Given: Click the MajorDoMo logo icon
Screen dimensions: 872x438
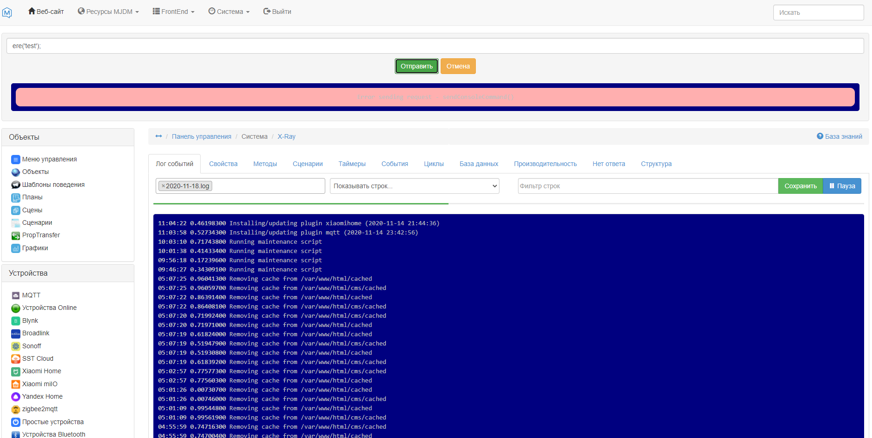Looking at the screenshot, I should click(7, 12).
